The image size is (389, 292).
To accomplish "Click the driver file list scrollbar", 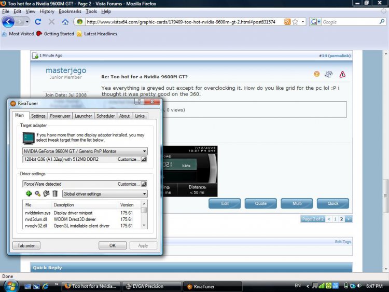I will (144, 215).
